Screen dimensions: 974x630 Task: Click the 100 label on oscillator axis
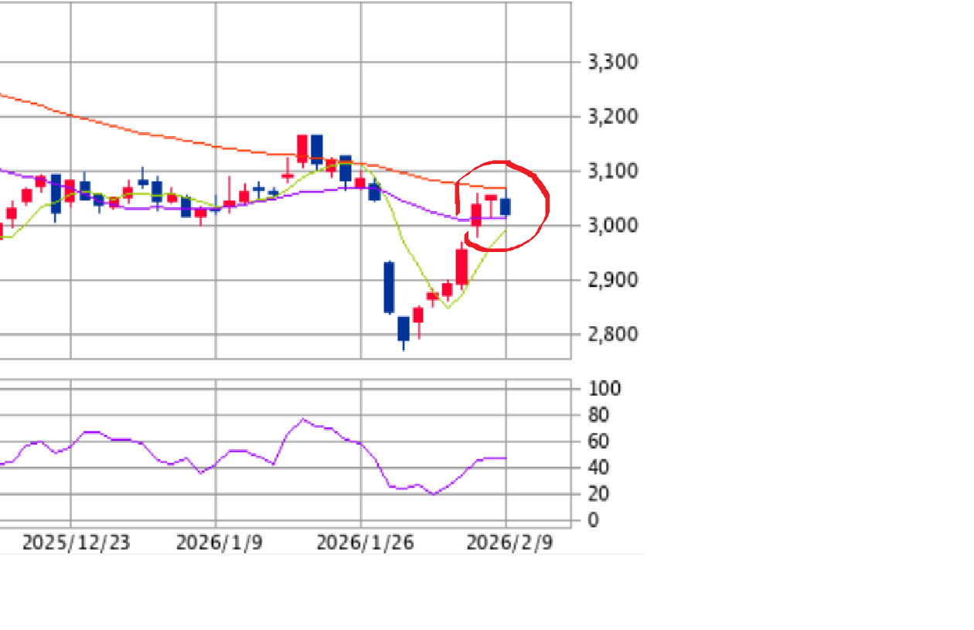(604, 389)
